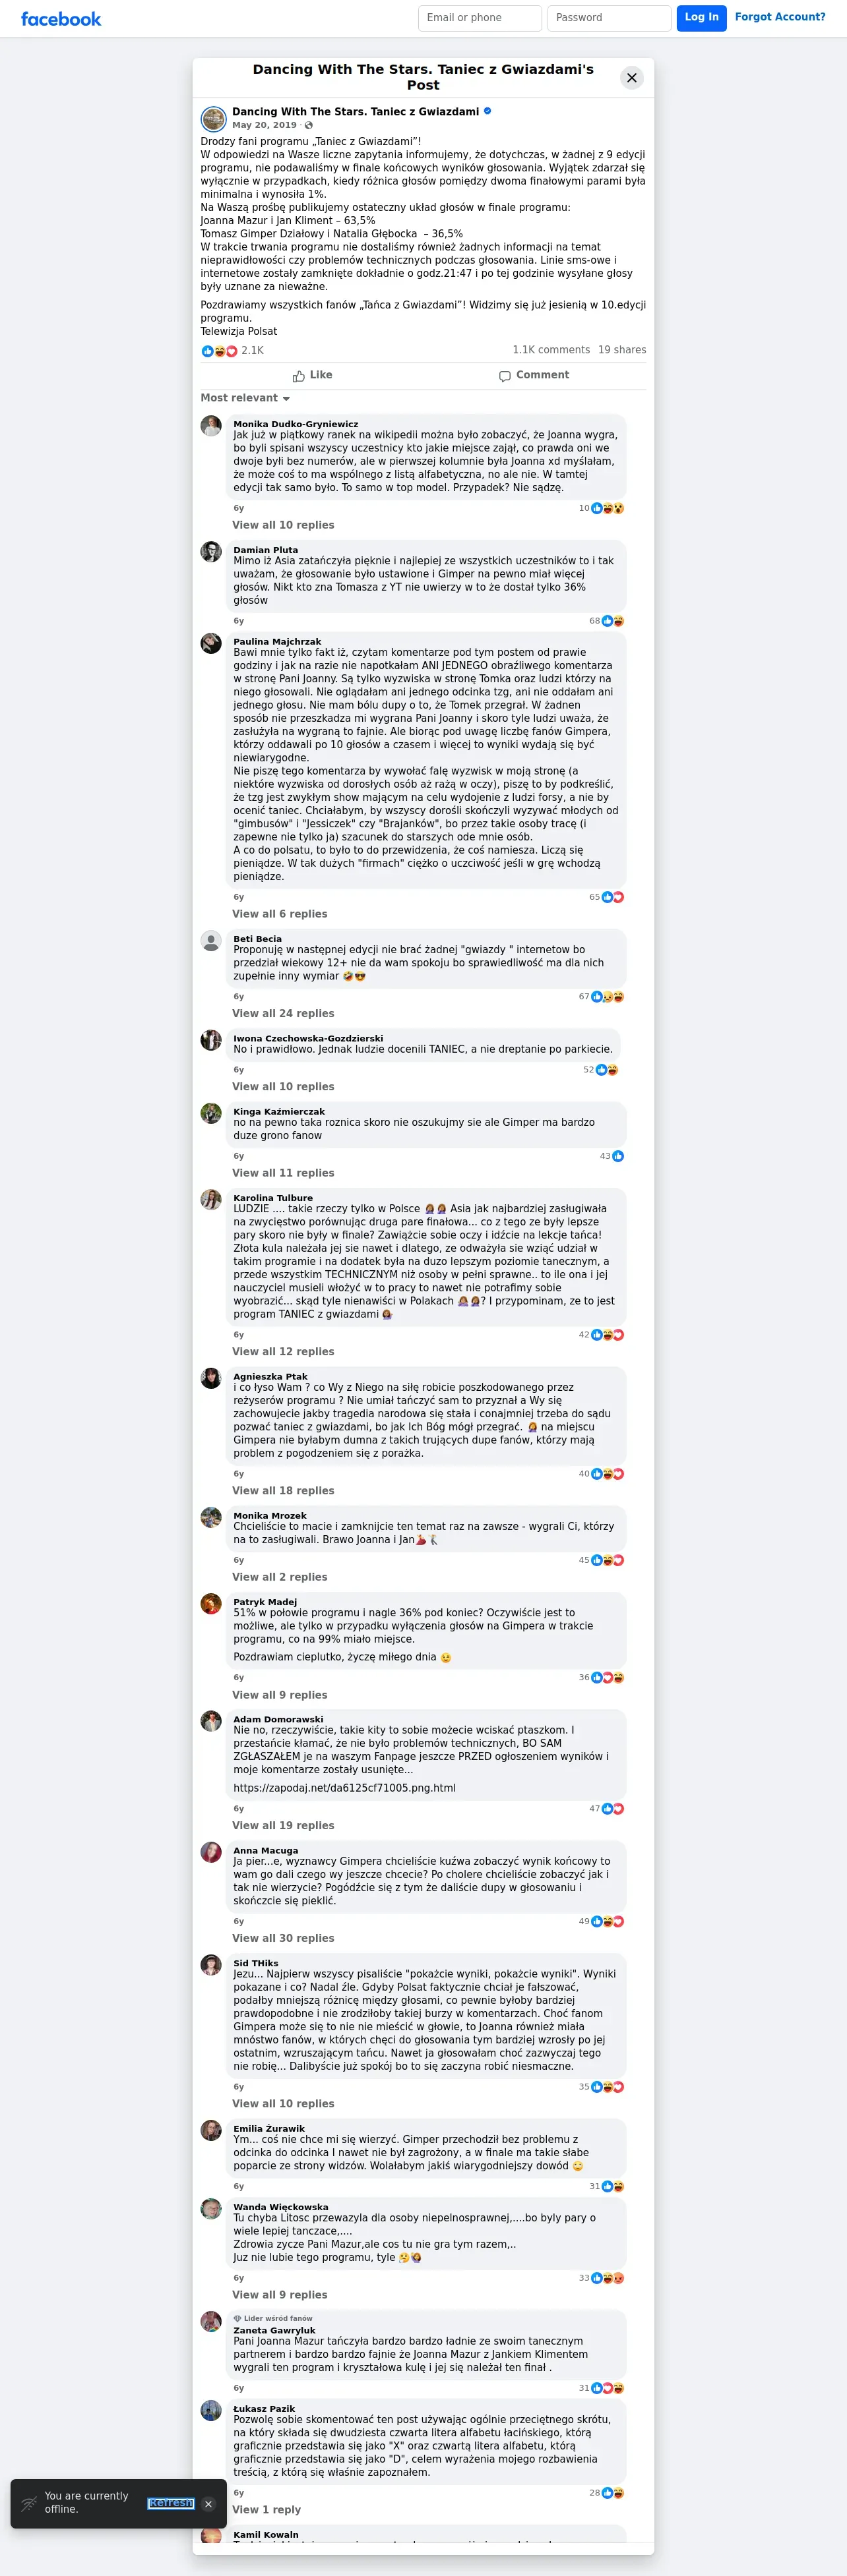Click the Comment speech bubble icon
The width and height of the screenshot is (847, 2576).
tap(505, 376)
